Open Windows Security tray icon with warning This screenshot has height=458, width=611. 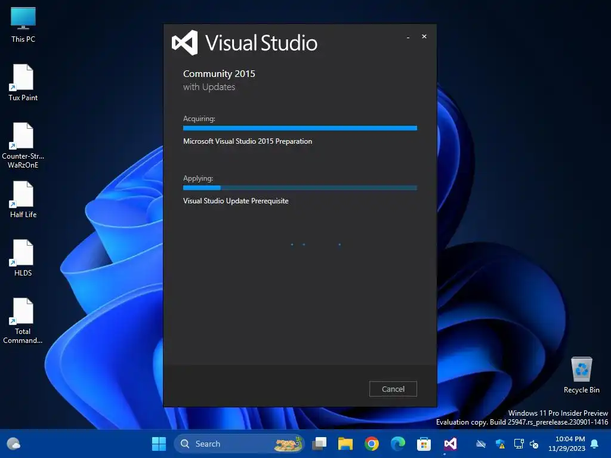[501, 444]
